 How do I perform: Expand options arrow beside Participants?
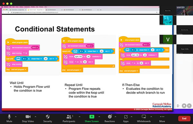click(x=79, y=117)
